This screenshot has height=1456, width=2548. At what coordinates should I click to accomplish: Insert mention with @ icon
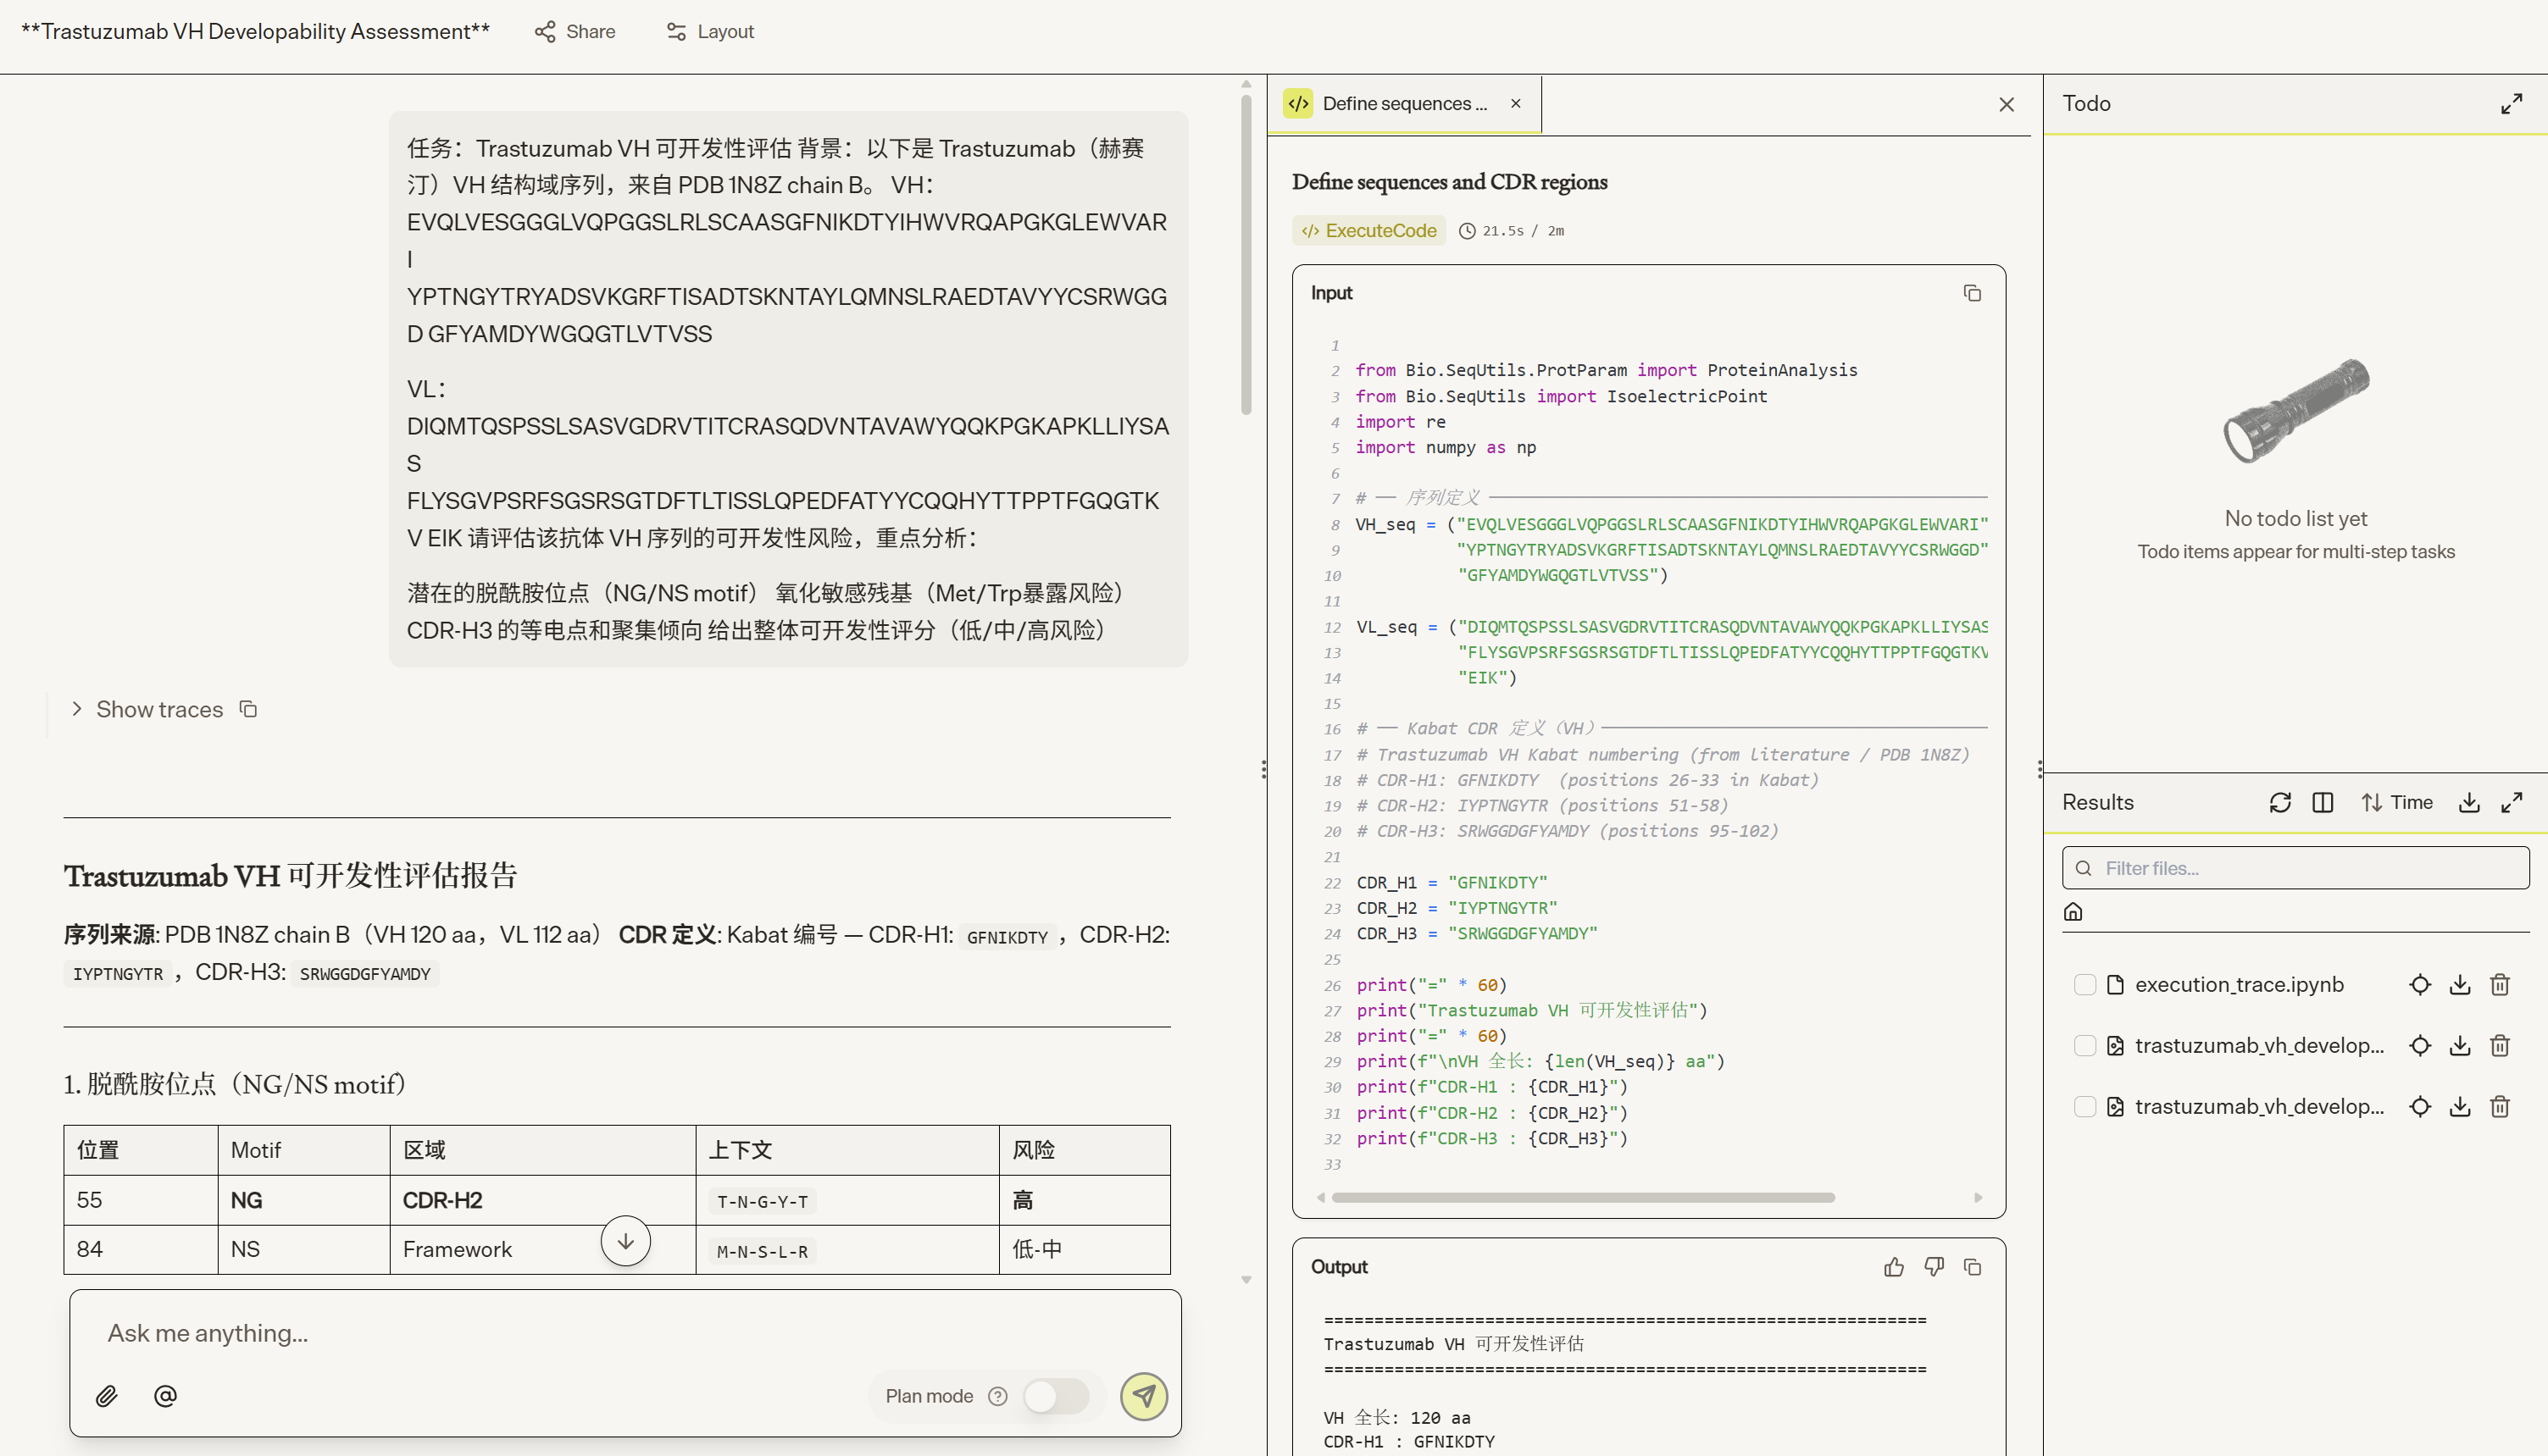[x=165, y=1396]
